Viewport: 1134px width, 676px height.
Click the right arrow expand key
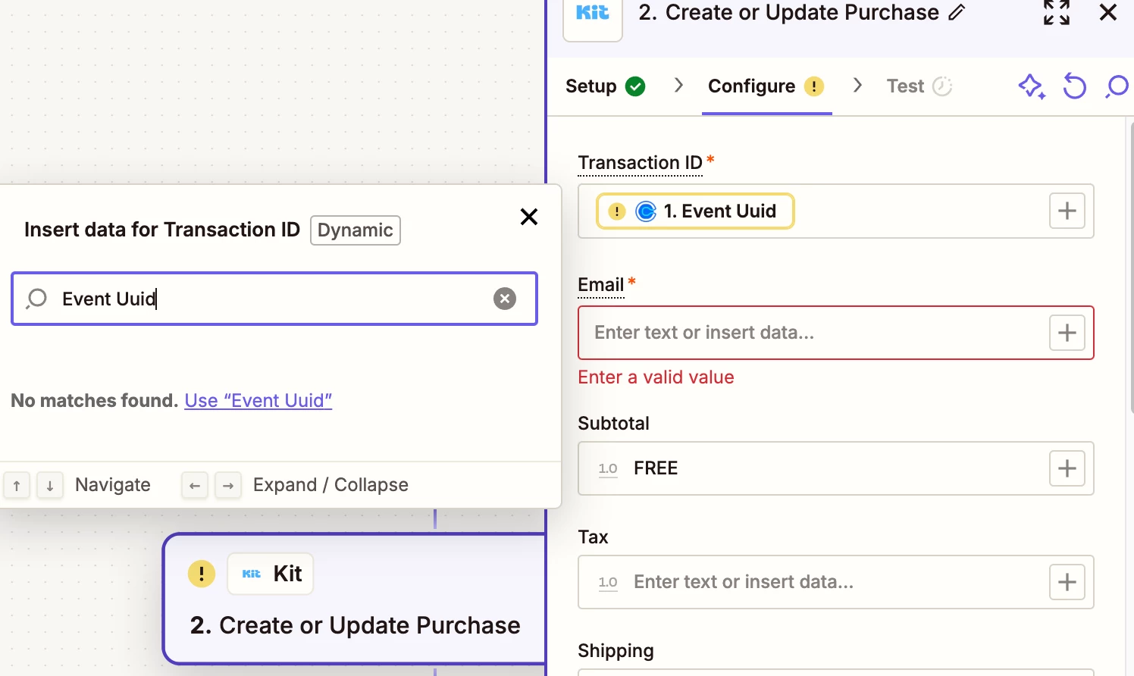[x=228, y=485]
